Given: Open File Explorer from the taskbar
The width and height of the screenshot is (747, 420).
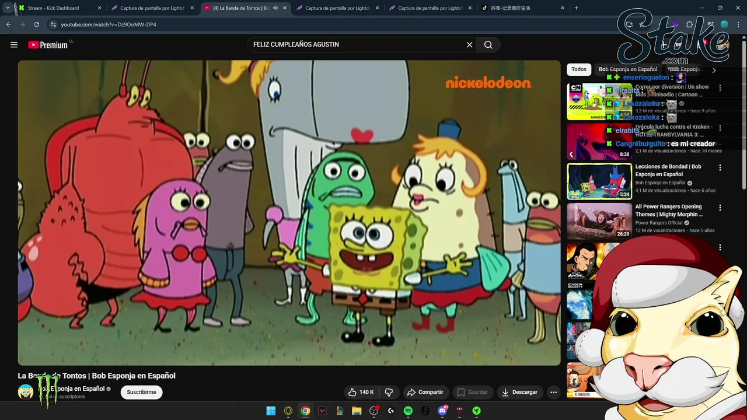Looking at the screenshot, I should point(357,411).
